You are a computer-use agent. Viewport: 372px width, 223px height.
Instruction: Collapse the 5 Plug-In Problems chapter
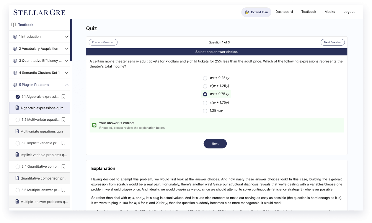[66, 85]
